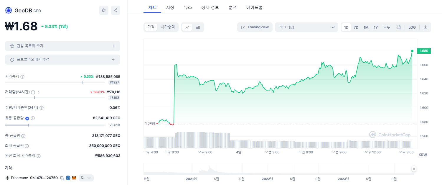Screen dimensions: 442x185
Task: Show info for 최대 공급량 max supply
Action: coord(27,146)
